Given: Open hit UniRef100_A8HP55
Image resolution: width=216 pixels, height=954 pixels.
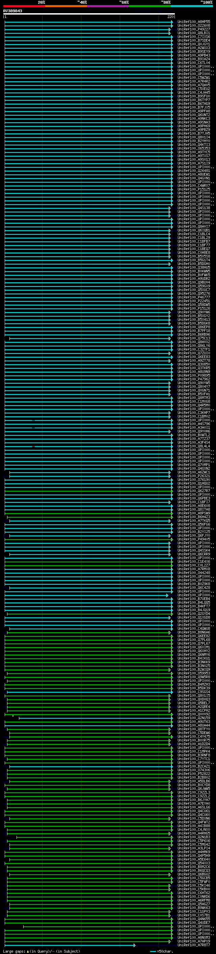Looking at the screenshot, I should [x=193, y=22].
